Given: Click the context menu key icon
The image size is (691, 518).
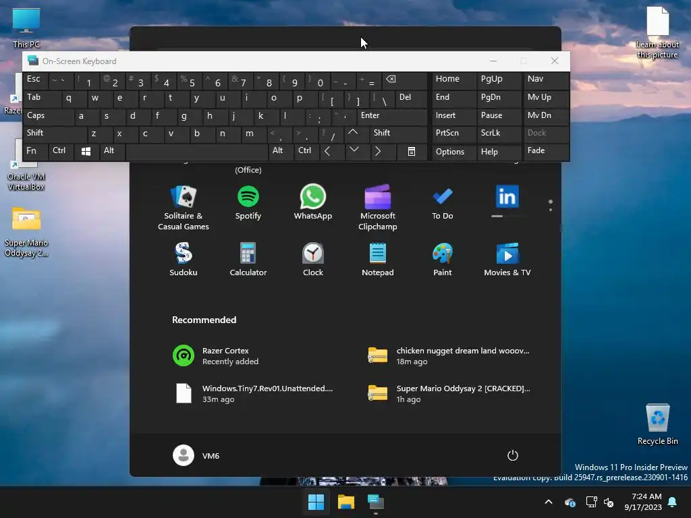Looking at the screenshot, I should coord(411,152).
